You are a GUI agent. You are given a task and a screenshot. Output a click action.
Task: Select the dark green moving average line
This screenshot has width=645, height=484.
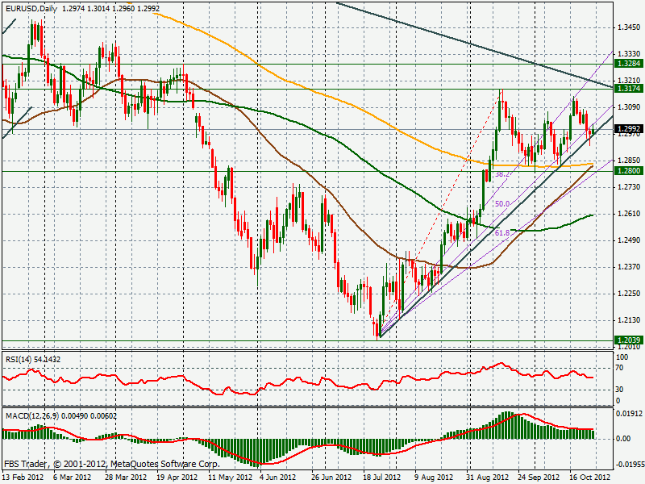(x=363, y=157)
